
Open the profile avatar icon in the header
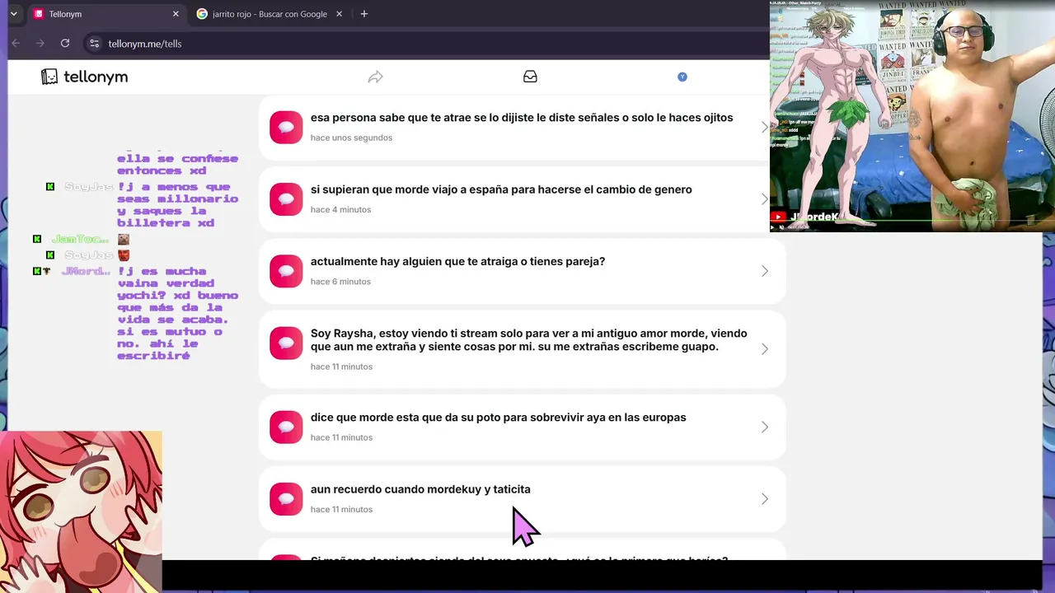[x=682, y=77]
